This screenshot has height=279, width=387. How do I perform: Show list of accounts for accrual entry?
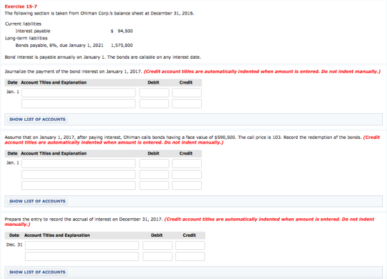coord(37,272)
